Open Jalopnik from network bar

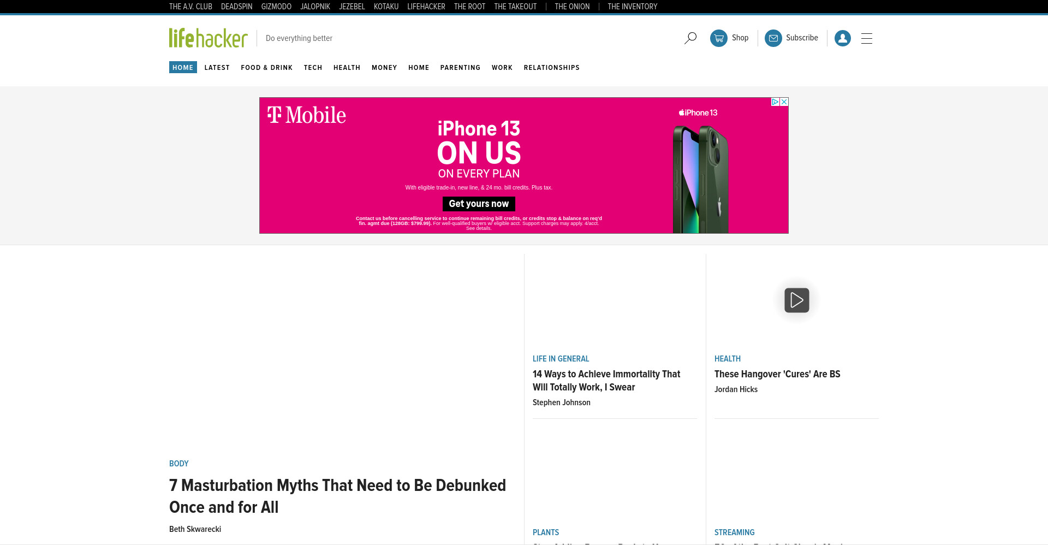[315, 7]
